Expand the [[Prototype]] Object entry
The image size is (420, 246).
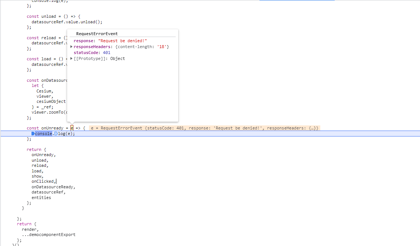71,58
